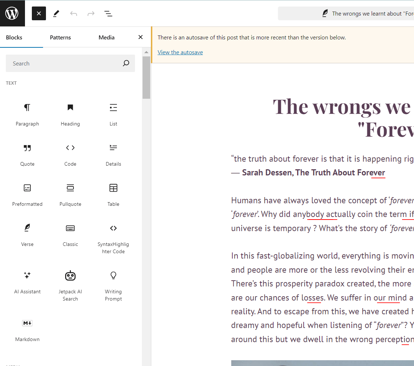Insert a Heading block
Screen dimensions: 414x366
tap(70, 114)
